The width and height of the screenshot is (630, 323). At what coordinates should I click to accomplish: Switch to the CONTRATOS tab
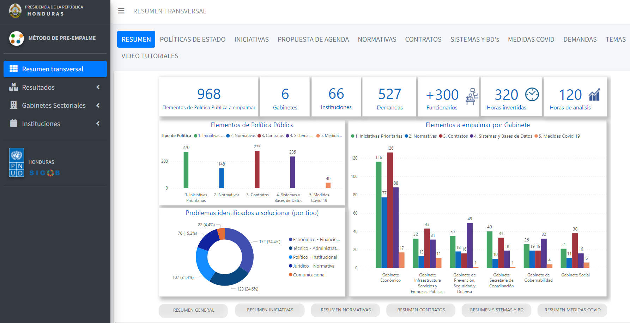tap(423, 39)
